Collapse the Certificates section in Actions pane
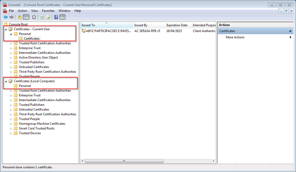Viewport: 296px width, 172px height. (290, 31)
